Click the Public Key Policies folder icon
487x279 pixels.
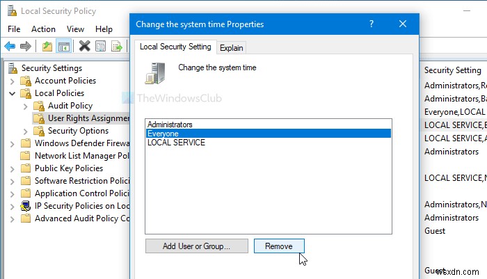coord(26,168)
